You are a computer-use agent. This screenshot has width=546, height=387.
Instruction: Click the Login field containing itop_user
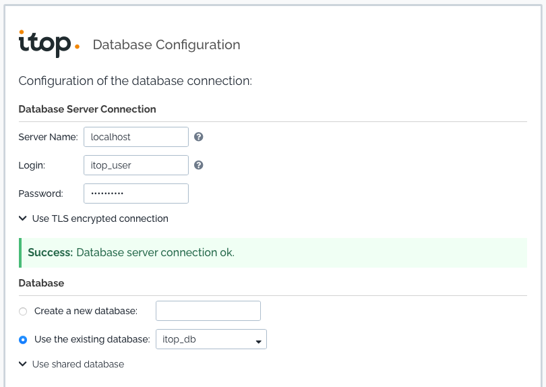(x=136, y=165)
